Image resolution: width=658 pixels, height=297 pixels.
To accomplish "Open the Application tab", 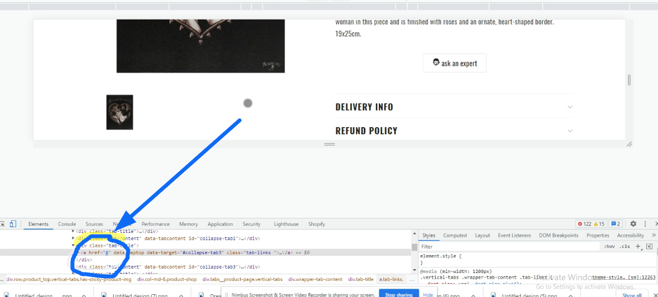I will pos(220,224).
